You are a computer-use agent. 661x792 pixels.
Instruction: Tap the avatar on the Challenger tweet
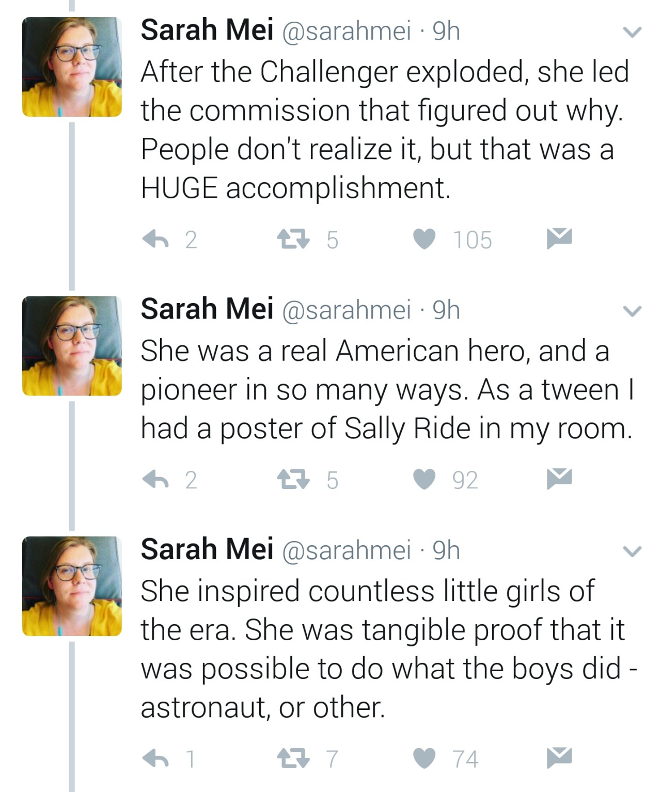(72, 67)
